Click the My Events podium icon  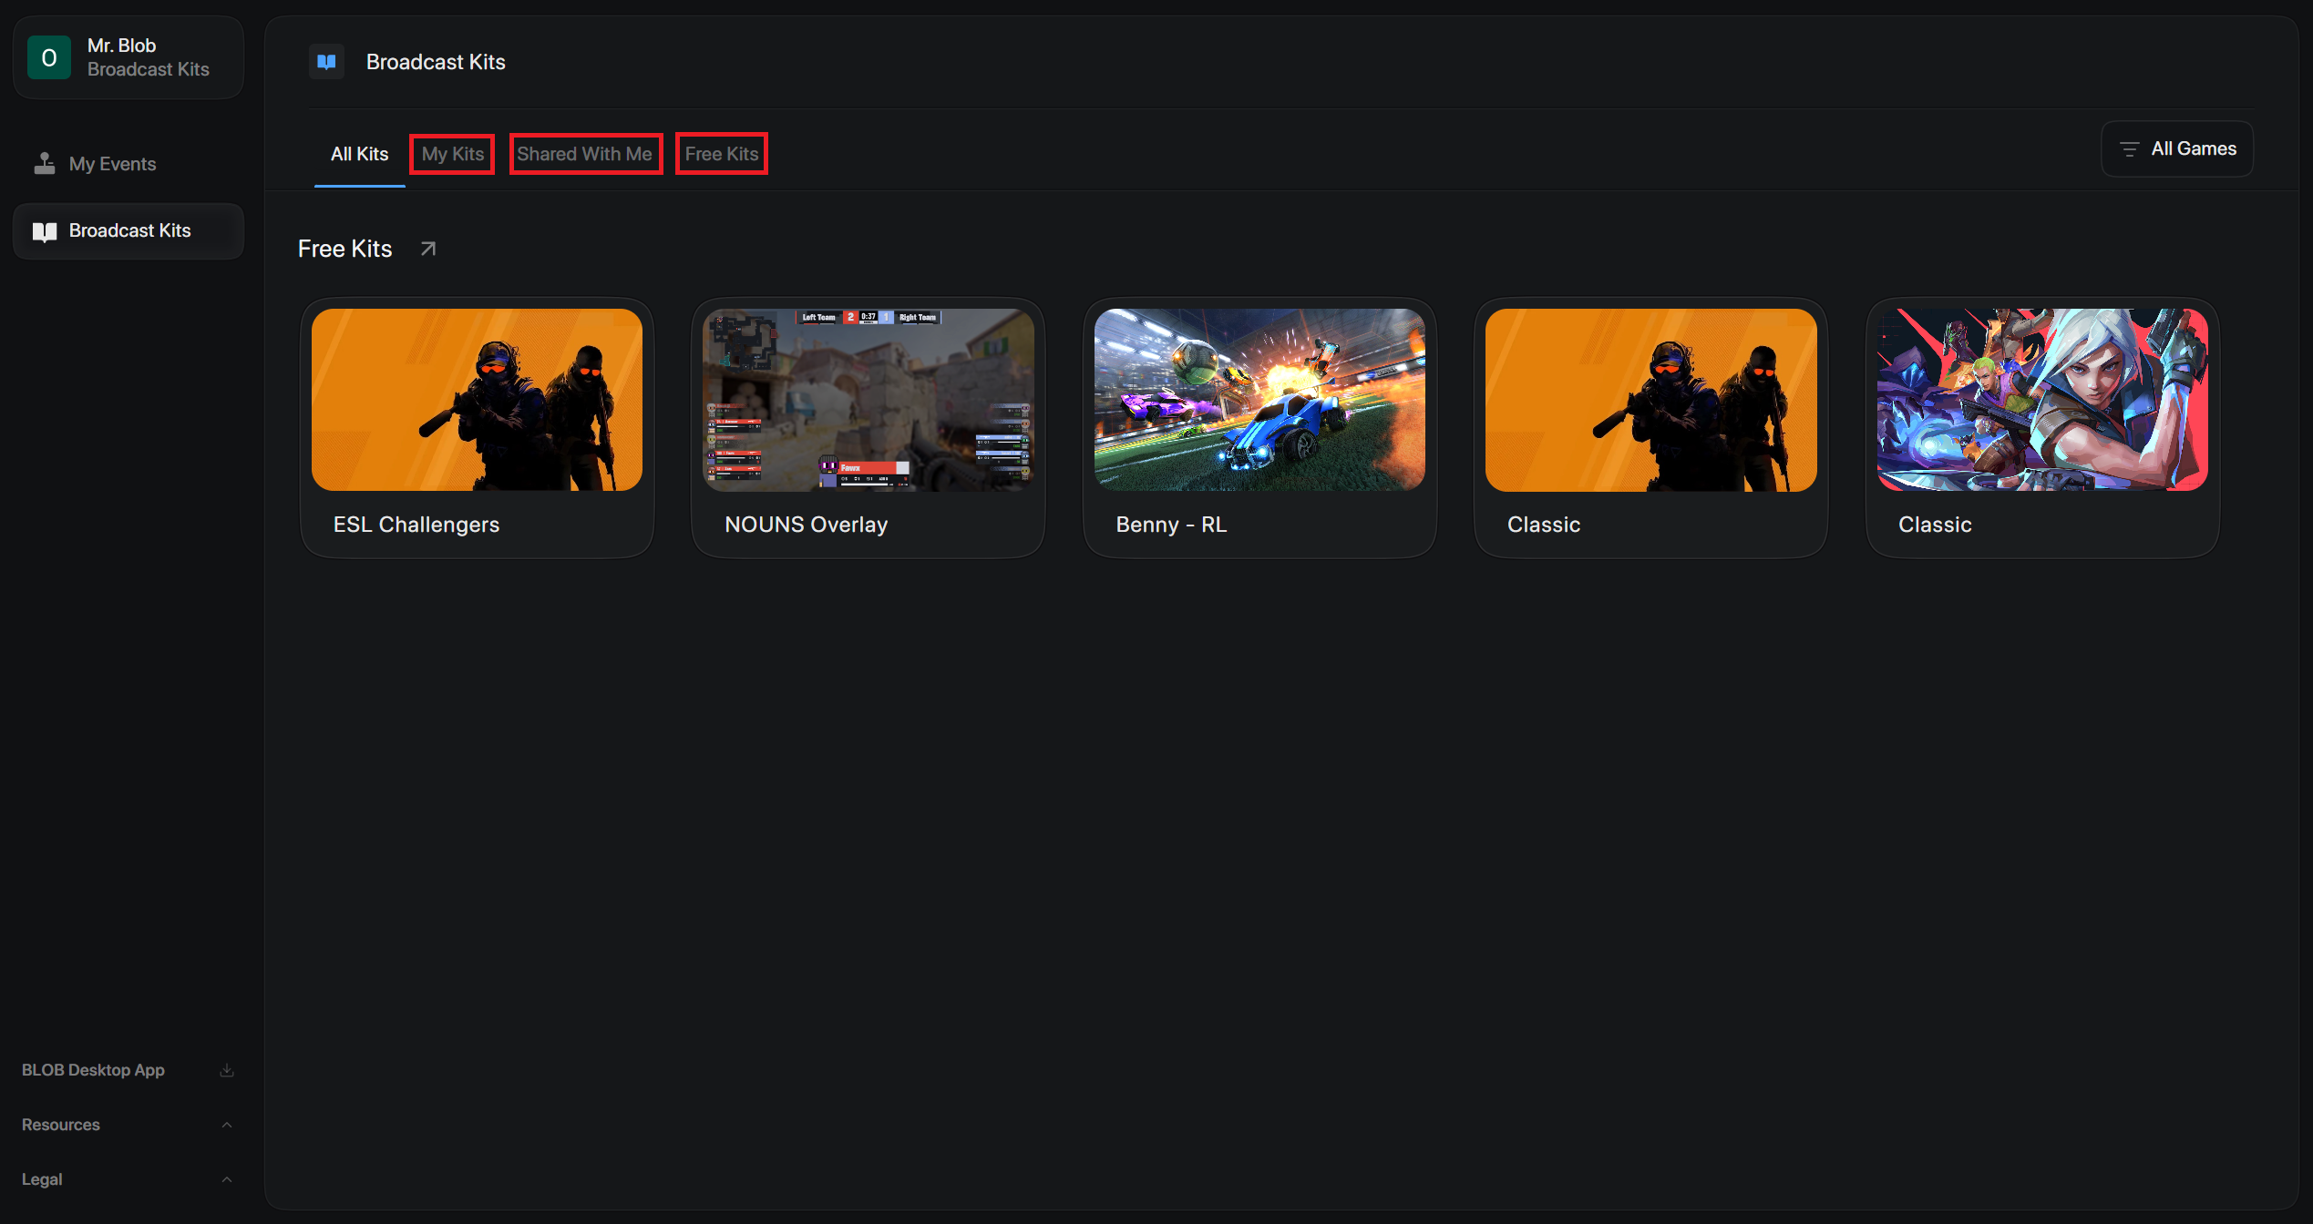click(44, 164)
